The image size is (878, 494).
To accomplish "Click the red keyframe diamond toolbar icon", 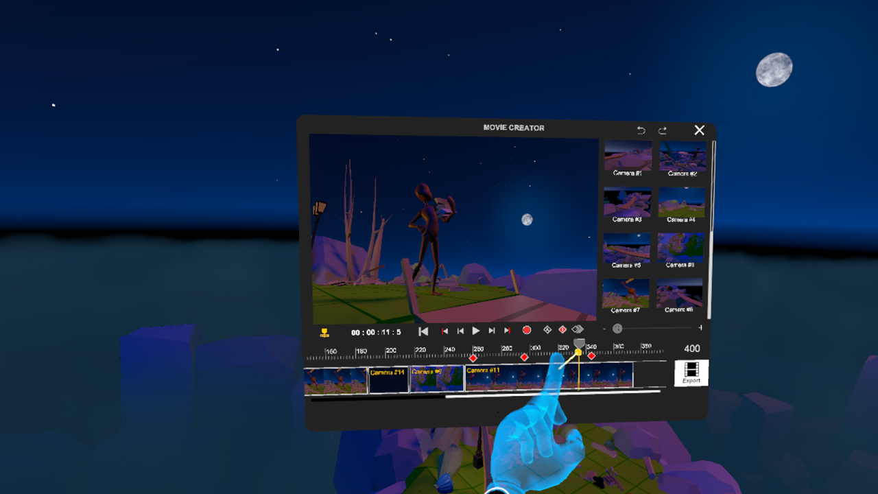I will tap(562, 329).
